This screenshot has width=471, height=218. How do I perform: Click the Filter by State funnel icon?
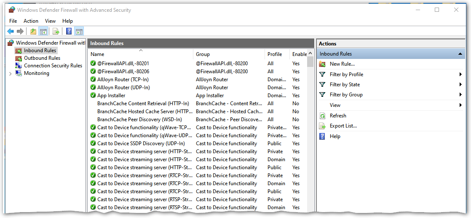point(322,85)
